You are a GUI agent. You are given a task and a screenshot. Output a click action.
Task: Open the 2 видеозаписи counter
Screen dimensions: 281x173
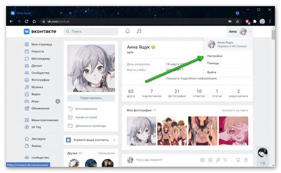pos(238,93)
